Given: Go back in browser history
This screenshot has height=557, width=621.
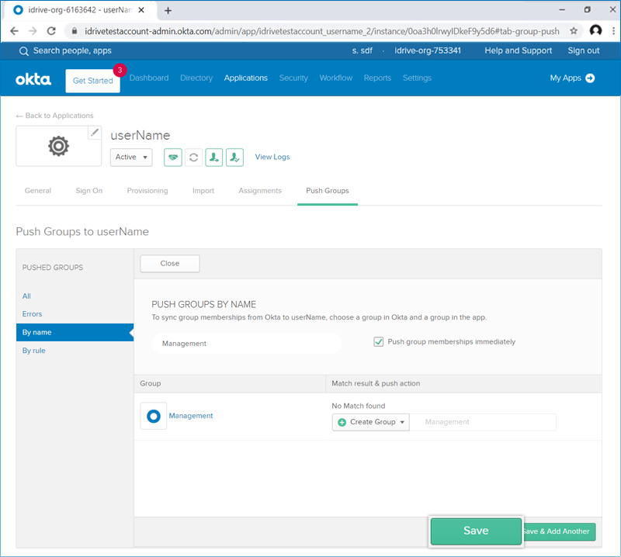Looking at the screenshot, I should tap(14, 31).
